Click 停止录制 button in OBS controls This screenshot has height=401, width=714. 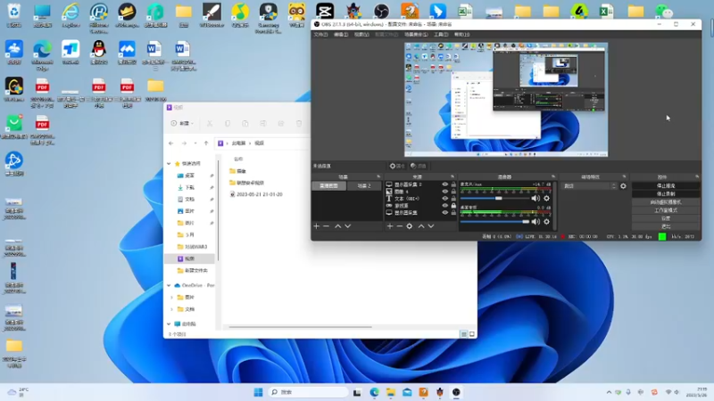(666, 193)
